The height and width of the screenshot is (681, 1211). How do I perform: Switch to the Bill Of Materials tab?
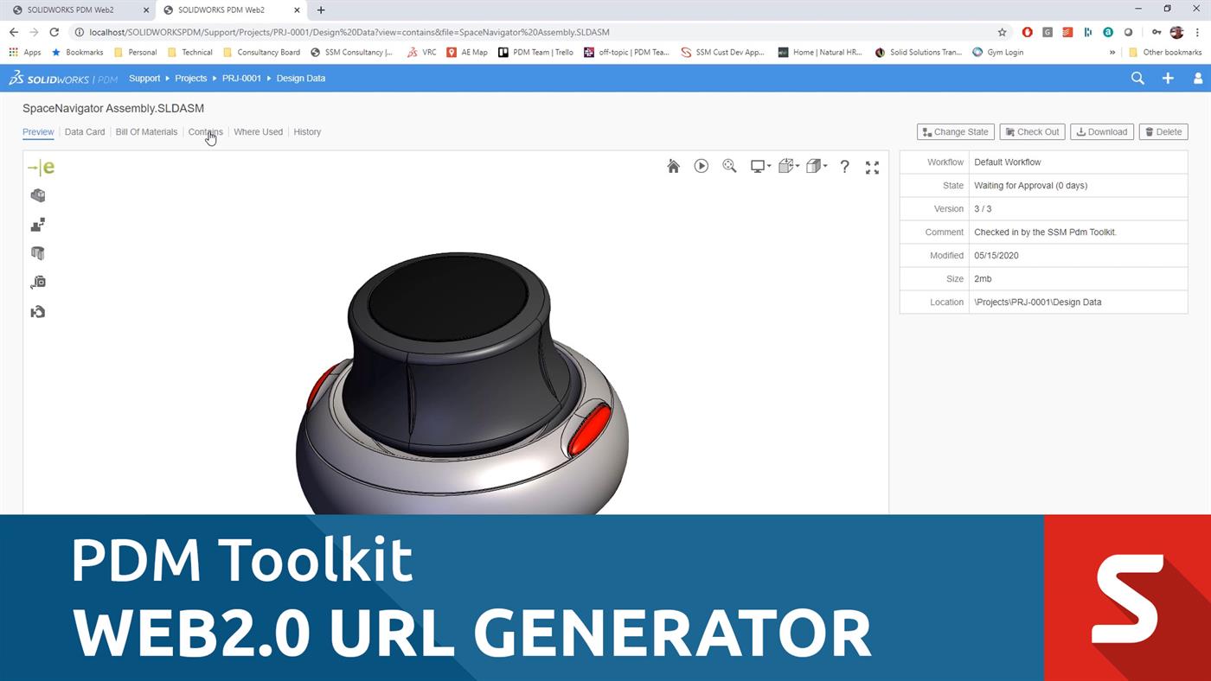pos(145,131)
